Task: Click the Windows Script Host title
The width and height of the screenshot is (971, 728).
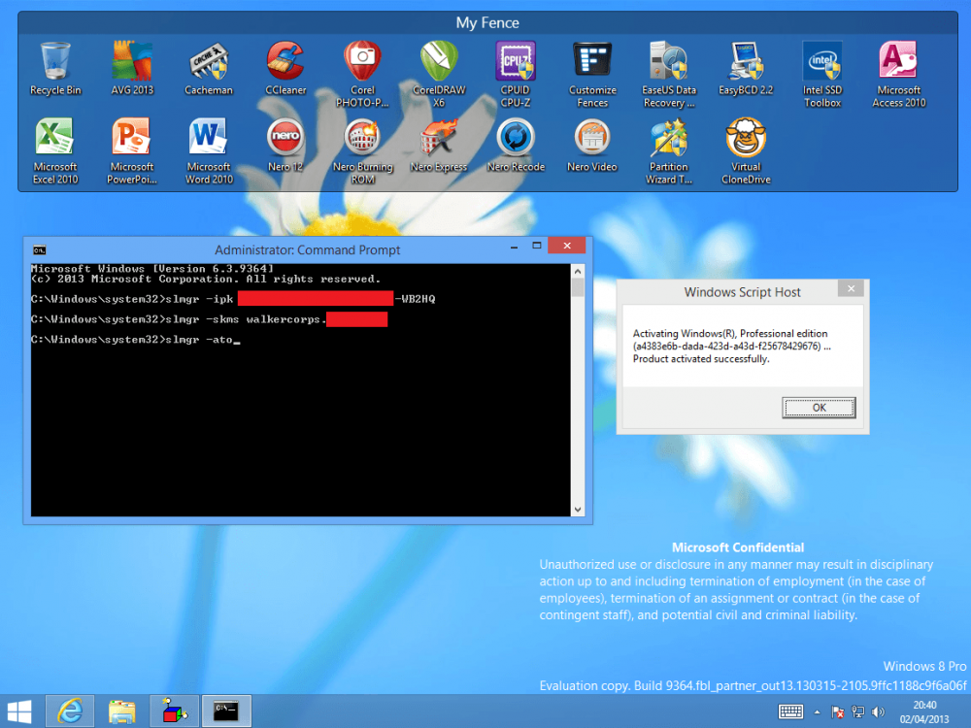Action: [x=742, y=292]
